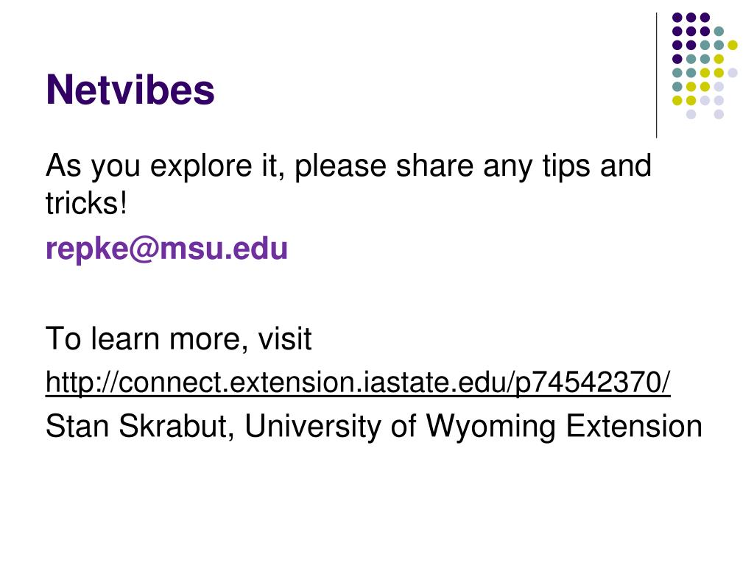This screenshot has width=754, height=565.
Task: Click the word "explore" in the first sentence
Action: [201, 167]
